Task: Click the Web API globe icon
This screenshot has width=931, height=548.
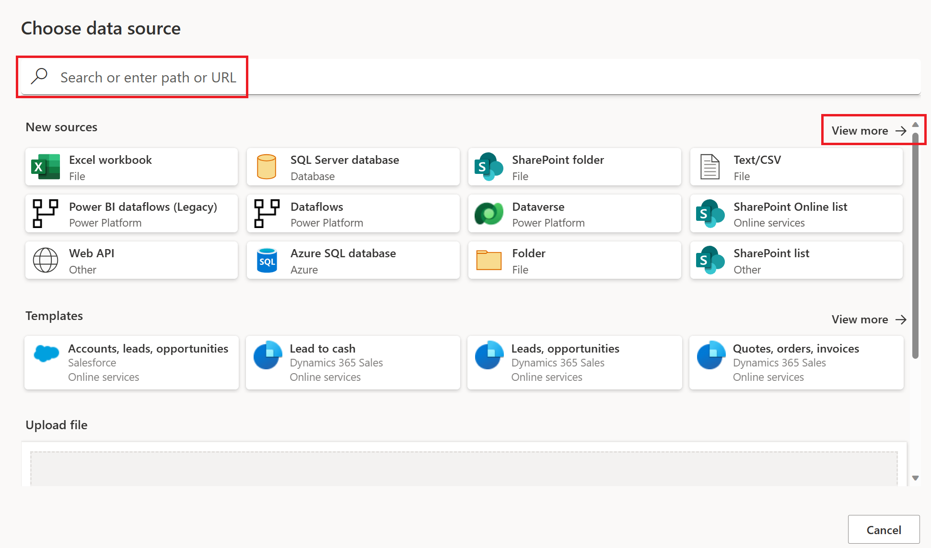Action: point(46,260)
